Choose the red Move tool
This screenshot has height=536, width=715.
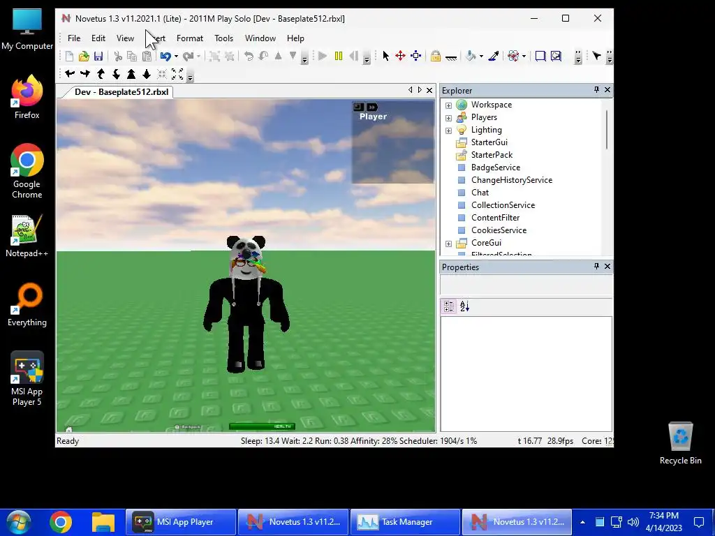[400, 56]
